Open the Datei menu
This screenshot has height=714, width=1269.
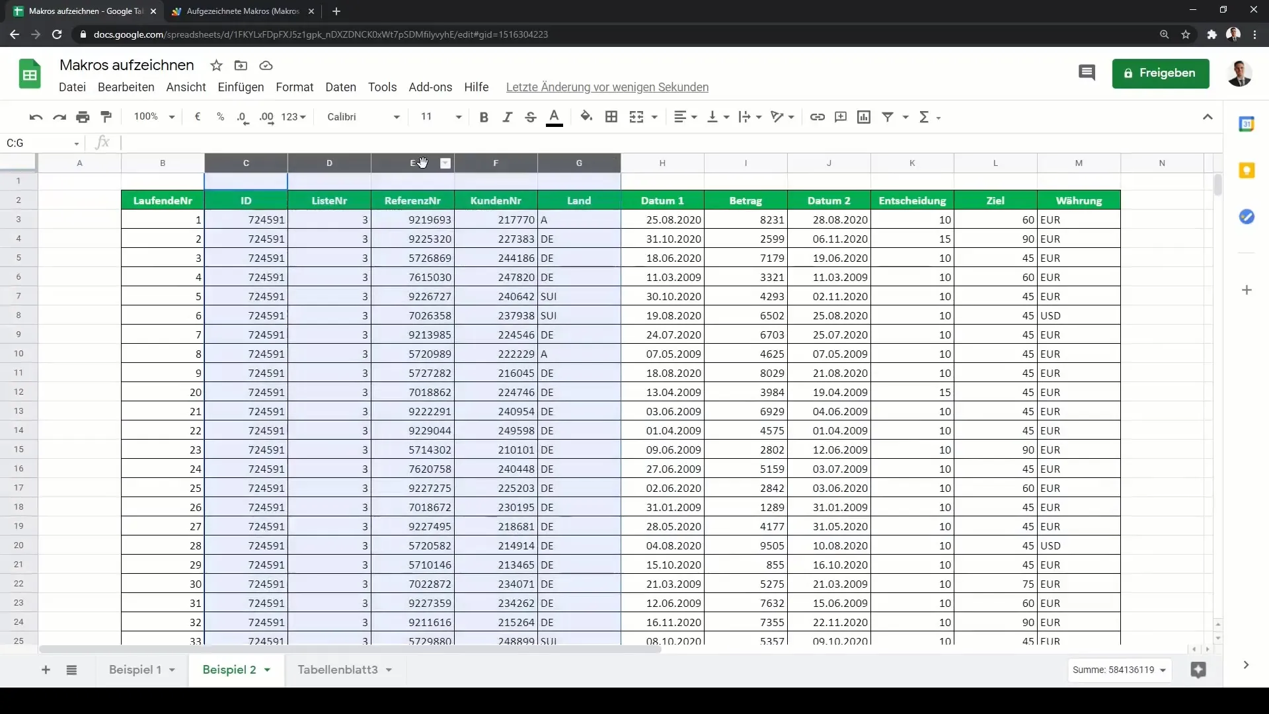(x=72, y=87)
